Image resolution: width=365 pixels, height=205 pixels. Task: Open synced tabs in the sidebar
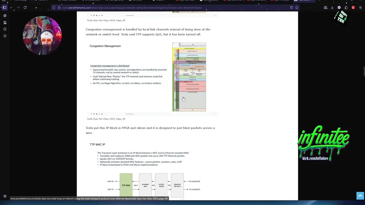[5, 22]
